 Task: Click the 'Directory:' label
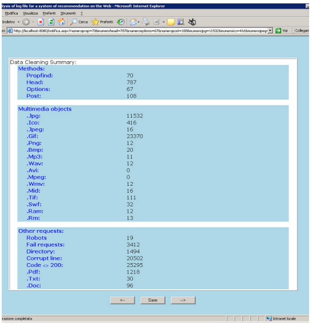41,252
